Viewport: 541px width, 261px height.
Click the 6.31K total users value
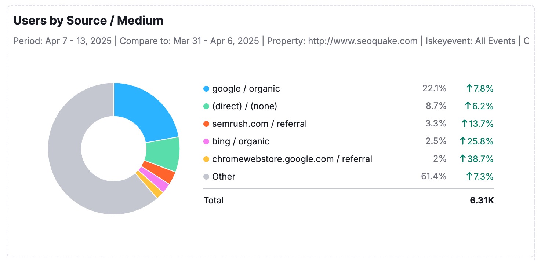pos(482,200)
